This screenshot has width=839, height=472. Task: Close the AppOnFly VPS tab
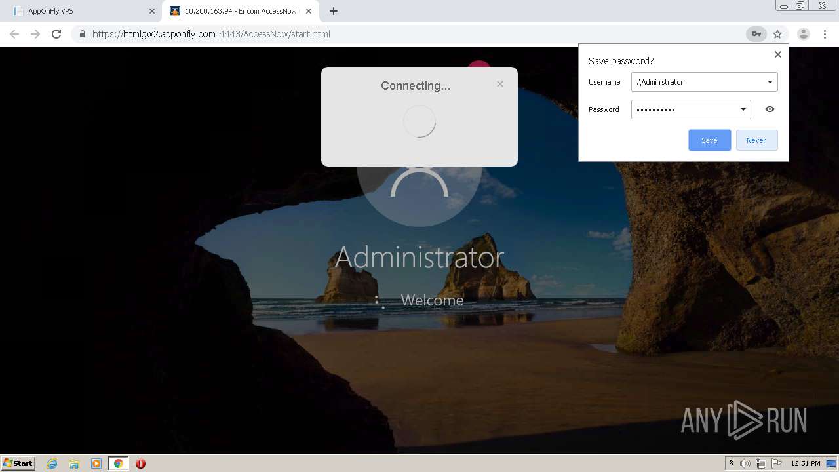(x=152, y=11)
